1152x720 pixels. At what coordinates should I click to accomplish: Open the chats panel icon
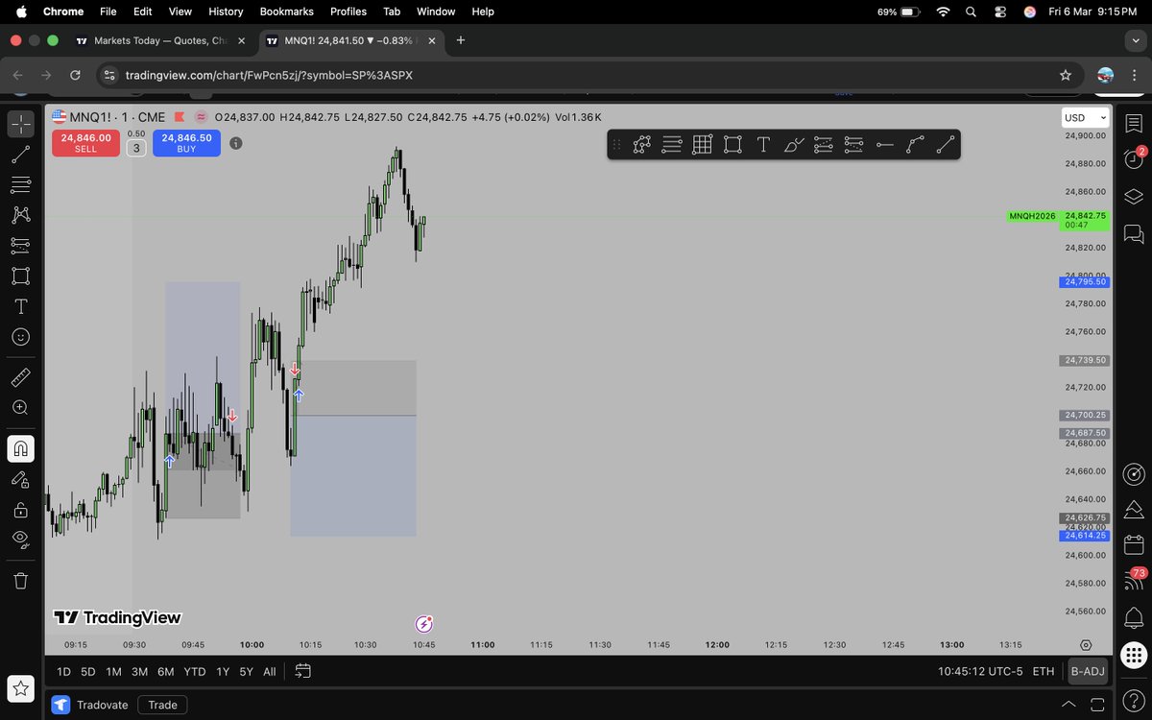pyautogui.click(x=1134, y=233)
